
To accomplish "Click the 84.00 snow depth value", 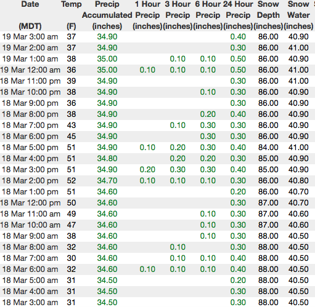I will pyautogui.click(x=268, y=148).
